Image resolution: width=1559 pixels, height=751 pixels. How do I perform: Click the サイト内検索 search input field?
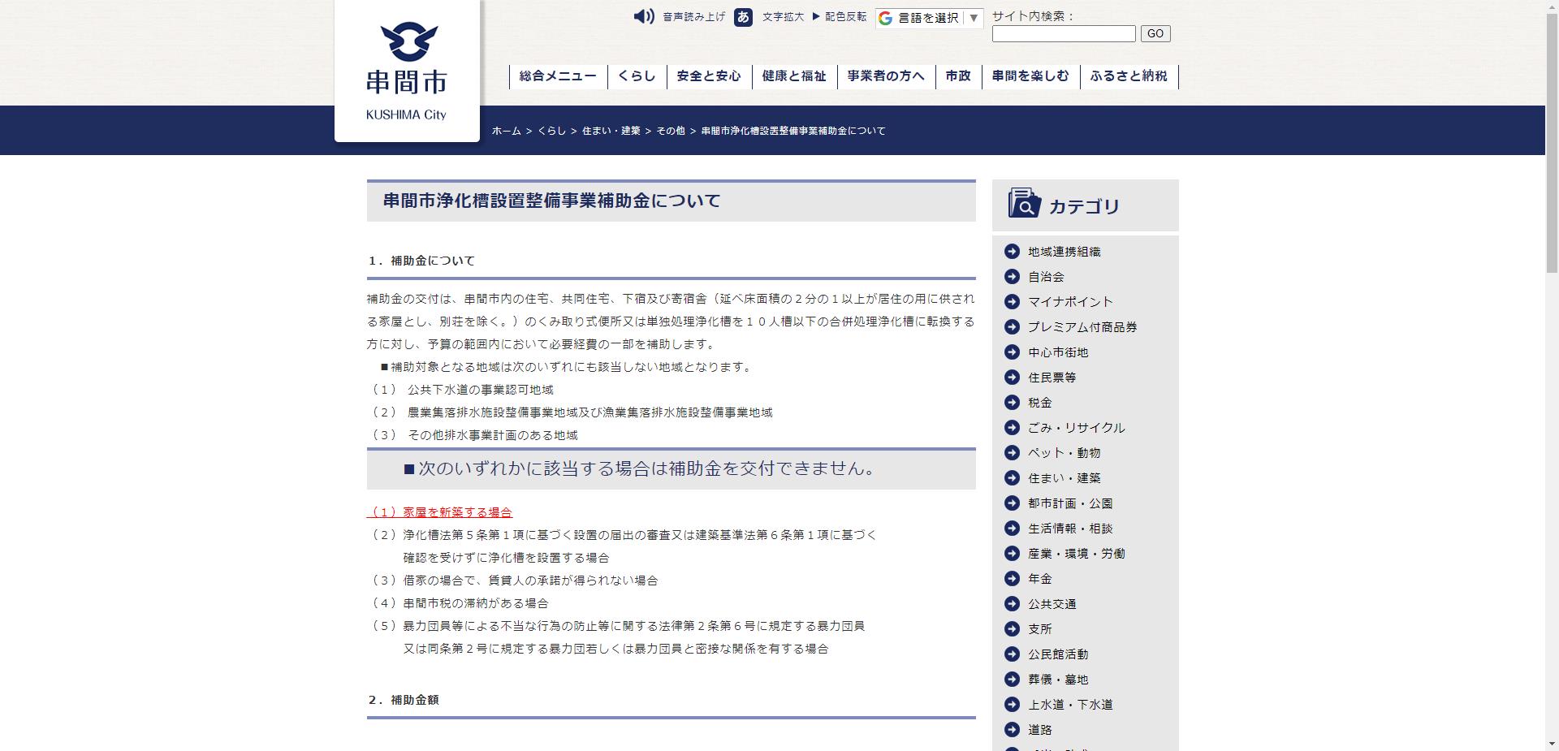click(x=1062, y=33)
